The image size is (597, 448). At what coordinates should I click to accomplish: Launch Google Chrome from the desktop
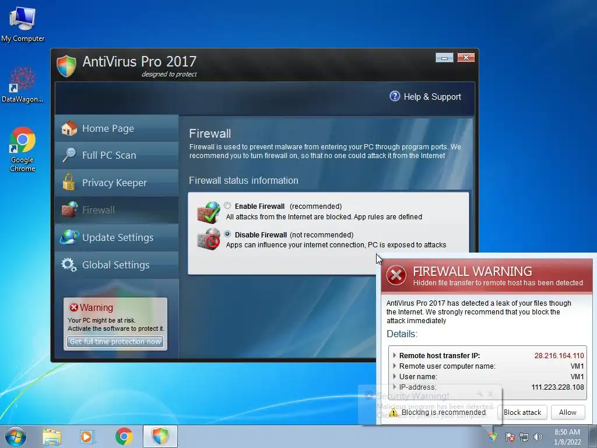[x=23, y=149]
